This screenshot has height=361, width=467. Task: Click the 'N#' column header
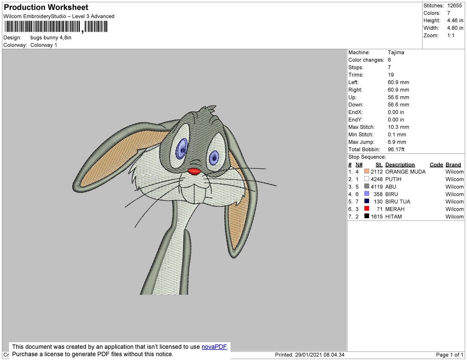pos(359,165)
